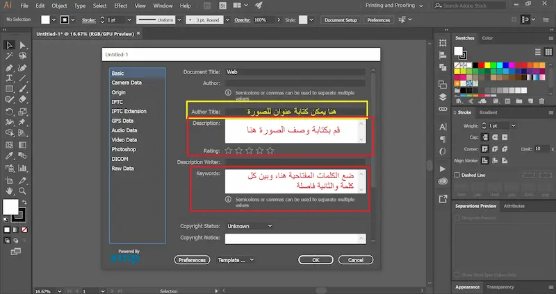Screen dimensions: 556x294
Task: Select the Magic Wand tool
Action: (x=10, y=56)
